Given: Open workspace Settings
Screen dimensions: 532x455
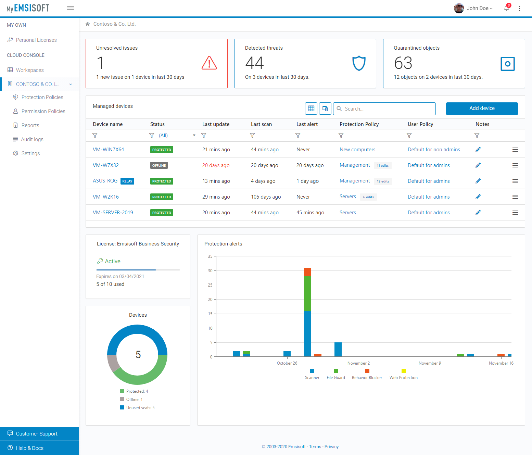Looking at the screenshot, I should coord(30,153).
